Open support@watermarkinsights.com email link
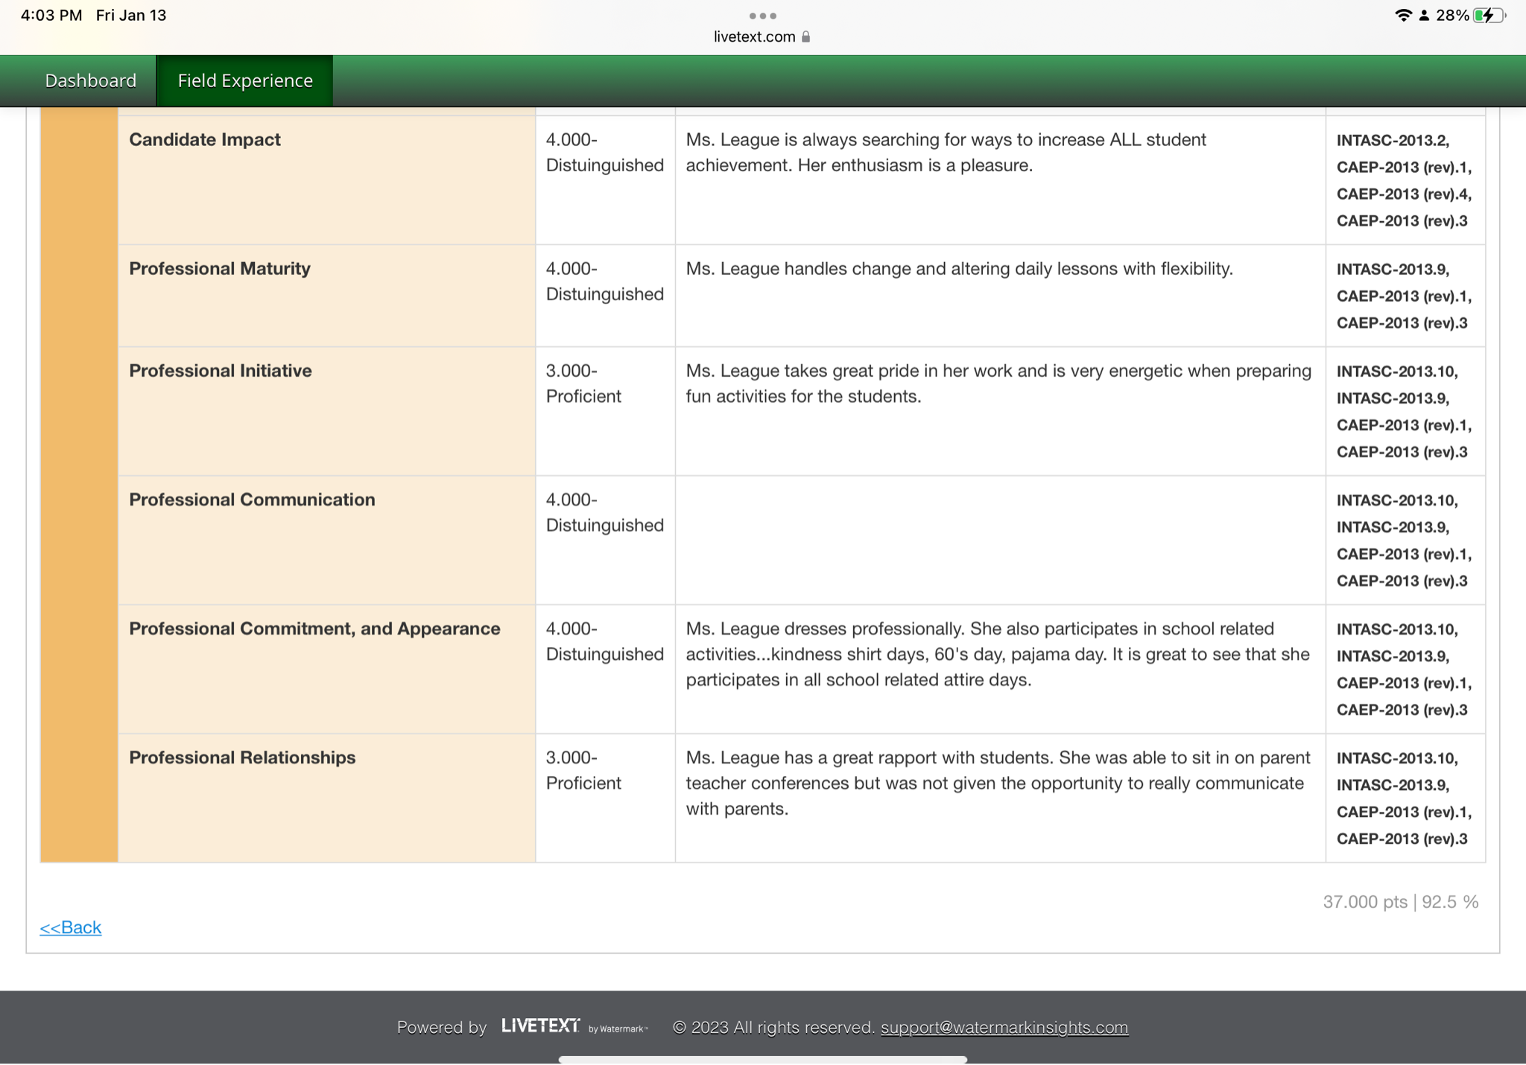 coord(1004,1027)
